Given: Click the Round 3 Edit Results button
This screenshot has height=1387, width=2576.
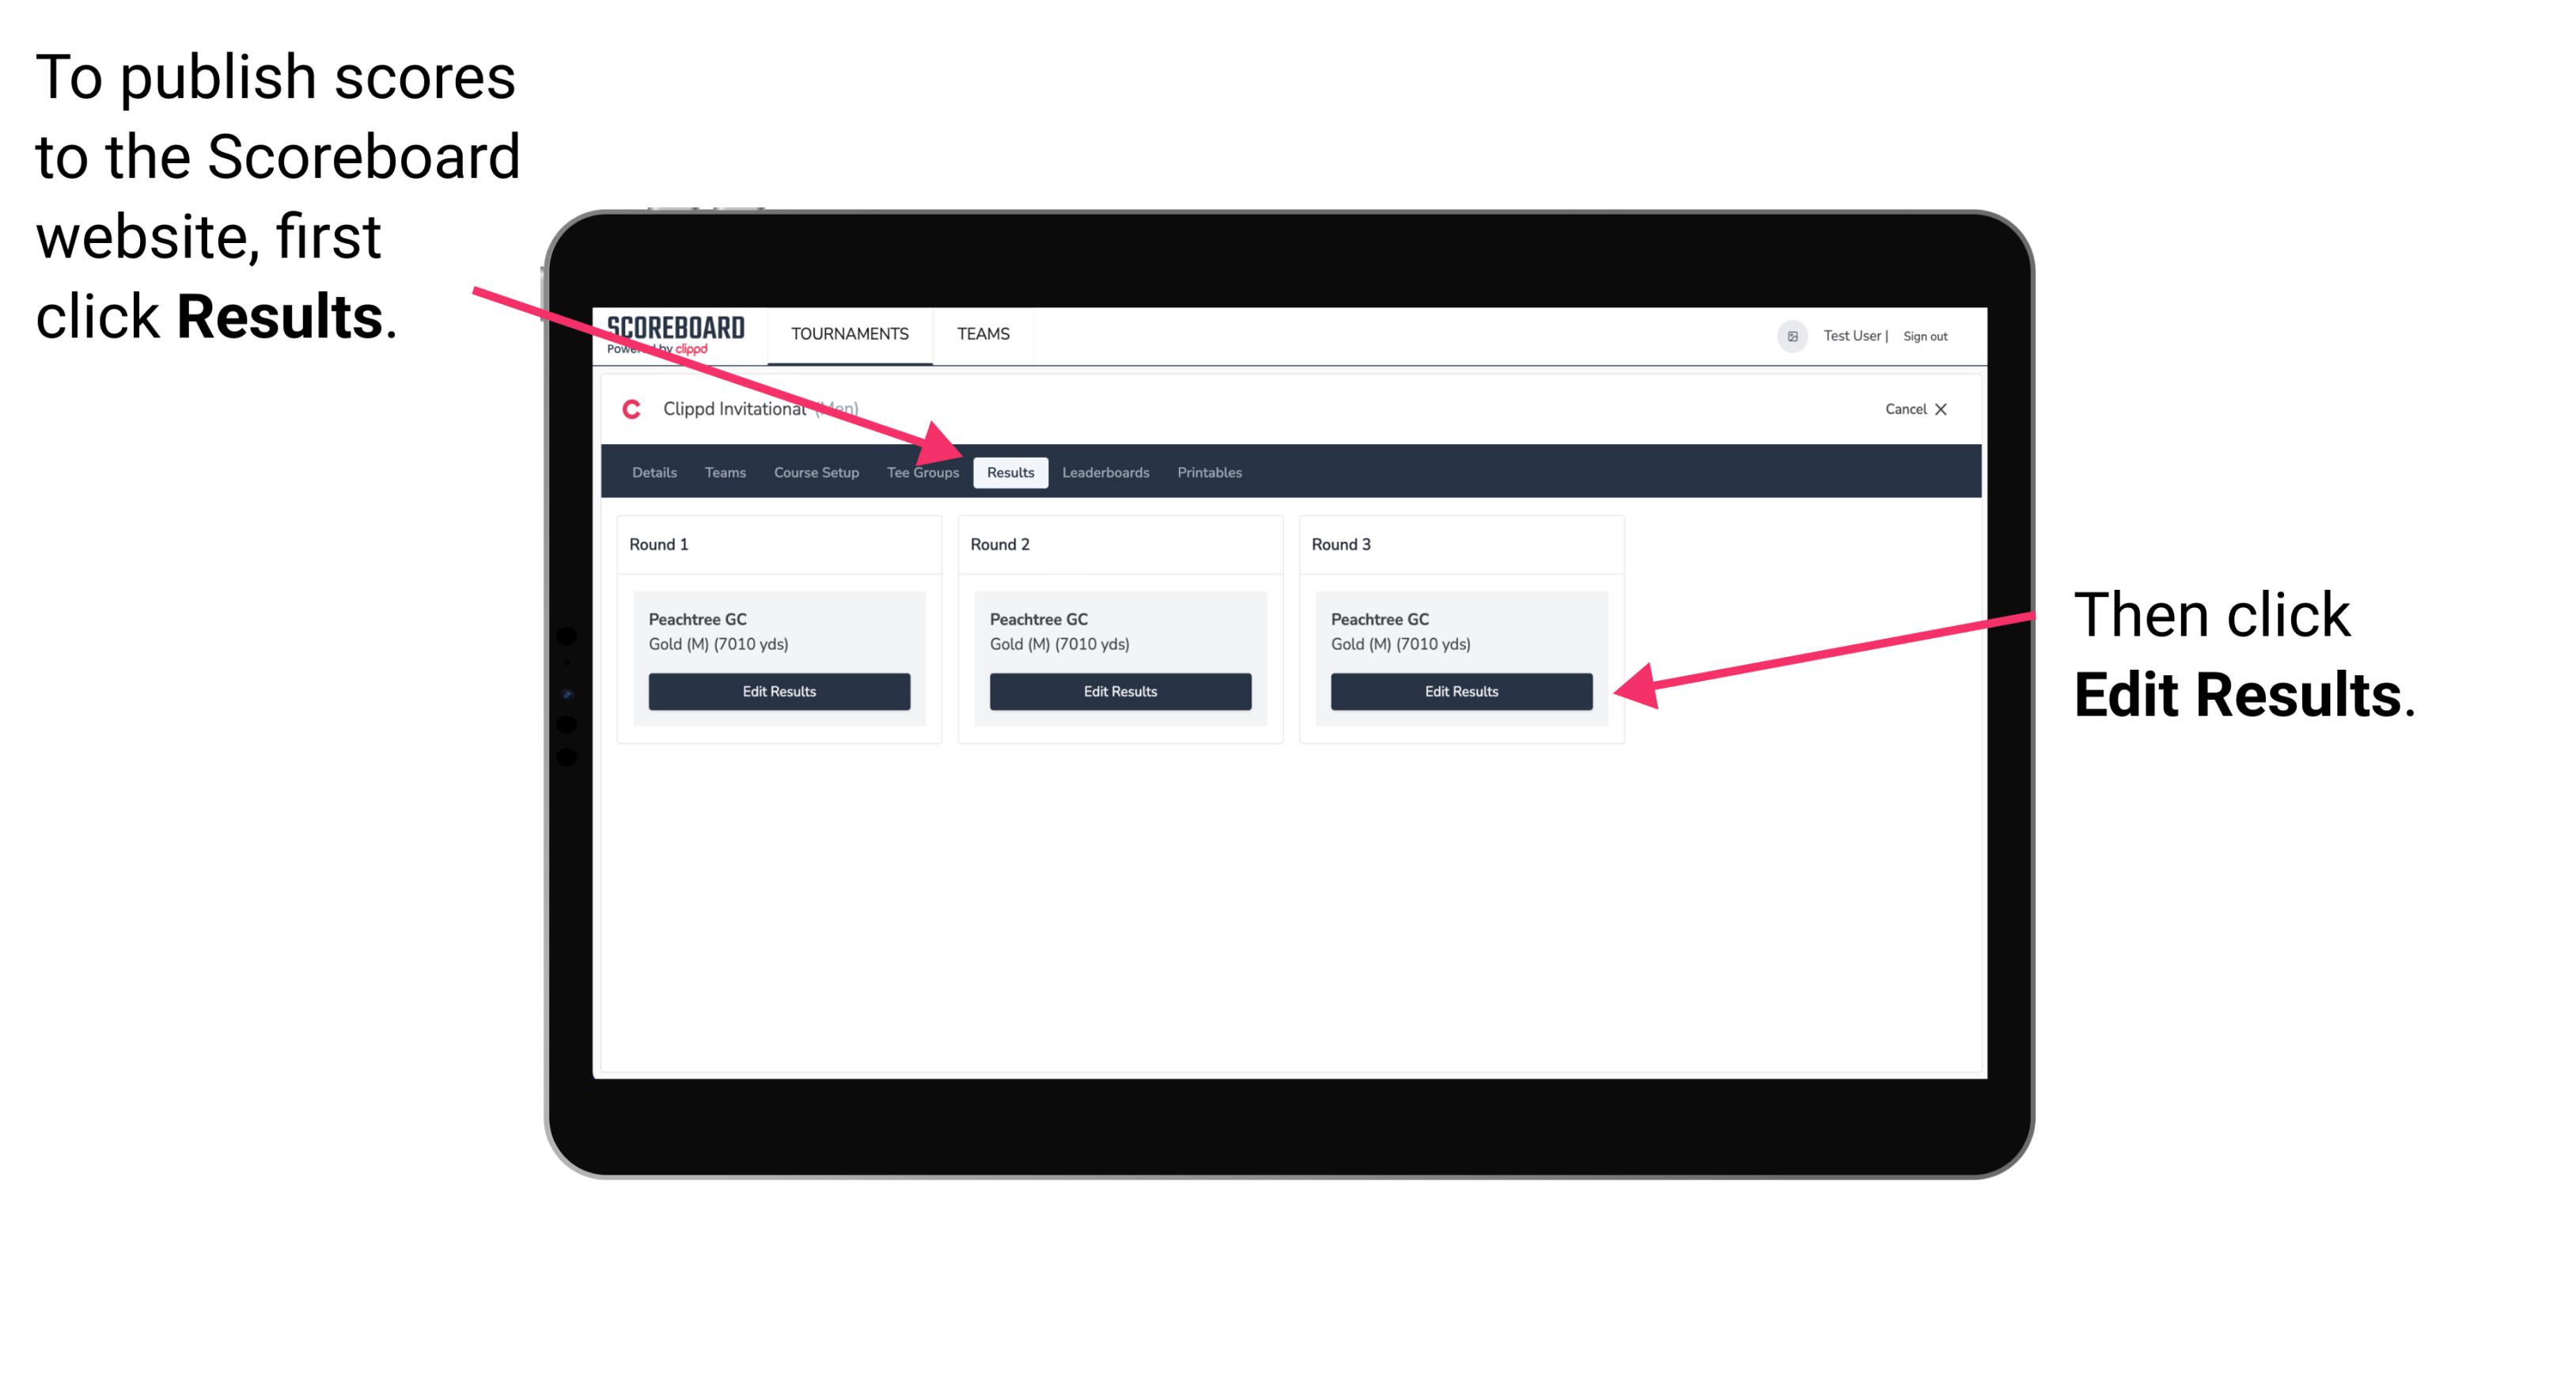Looking at the screenshot, I should (x=1460, y=690).
